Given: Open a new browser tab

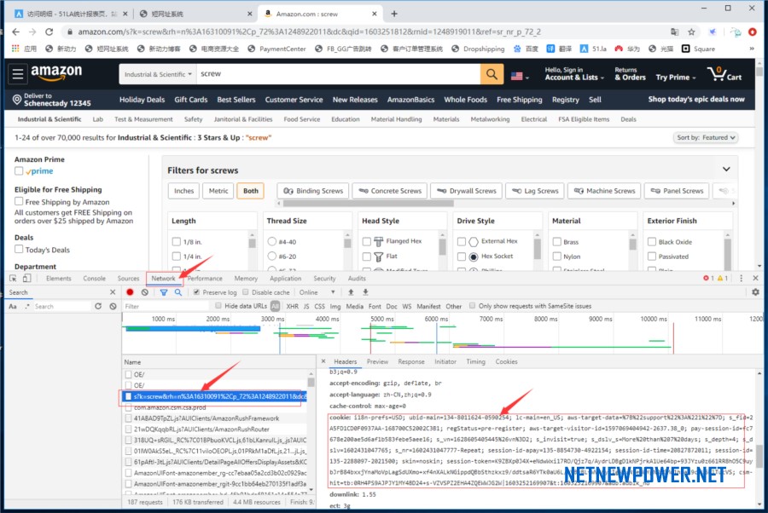Looking at the screenshot, I should (394, 14).
